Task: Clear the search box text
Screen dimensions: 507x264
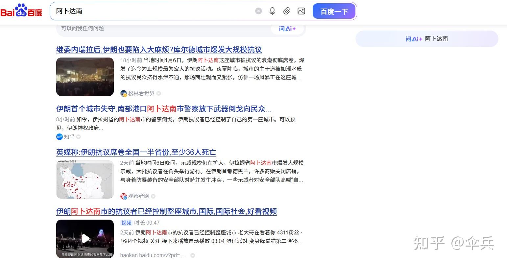Action: point(258,11)
